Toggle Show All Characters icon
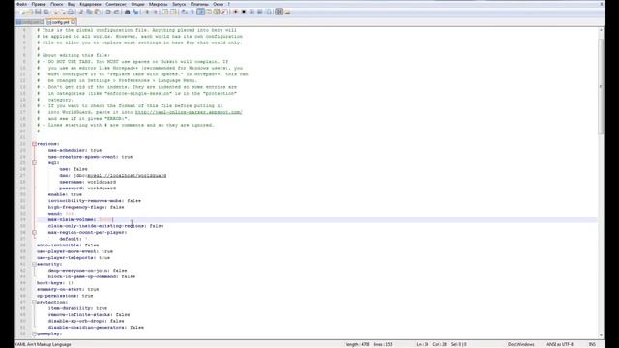Screen dimensions: 619x348 (192, 12)
